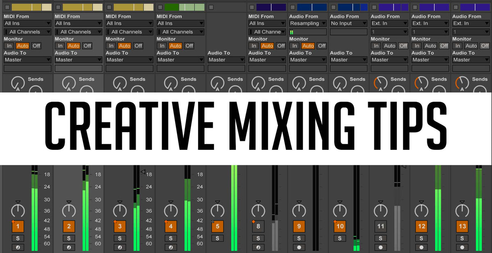Click the pan knob above track 8

click(x=258, y=210)
